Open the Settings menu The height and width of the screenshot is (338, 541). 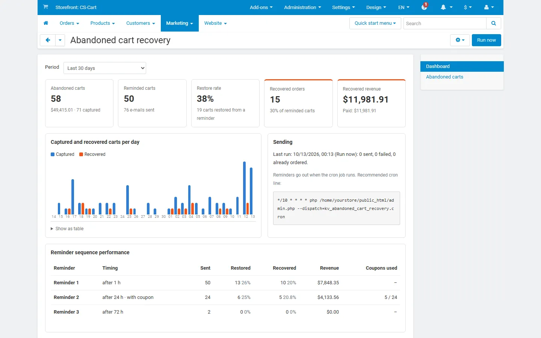(343, 7)
